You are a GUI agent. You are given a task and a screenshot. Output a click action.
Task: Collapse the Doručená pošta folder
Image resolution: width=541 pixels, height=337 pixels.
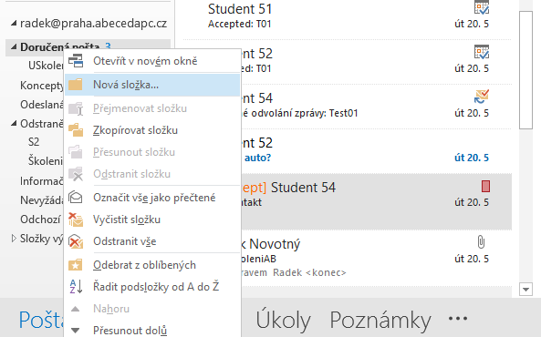coord(14,46)
